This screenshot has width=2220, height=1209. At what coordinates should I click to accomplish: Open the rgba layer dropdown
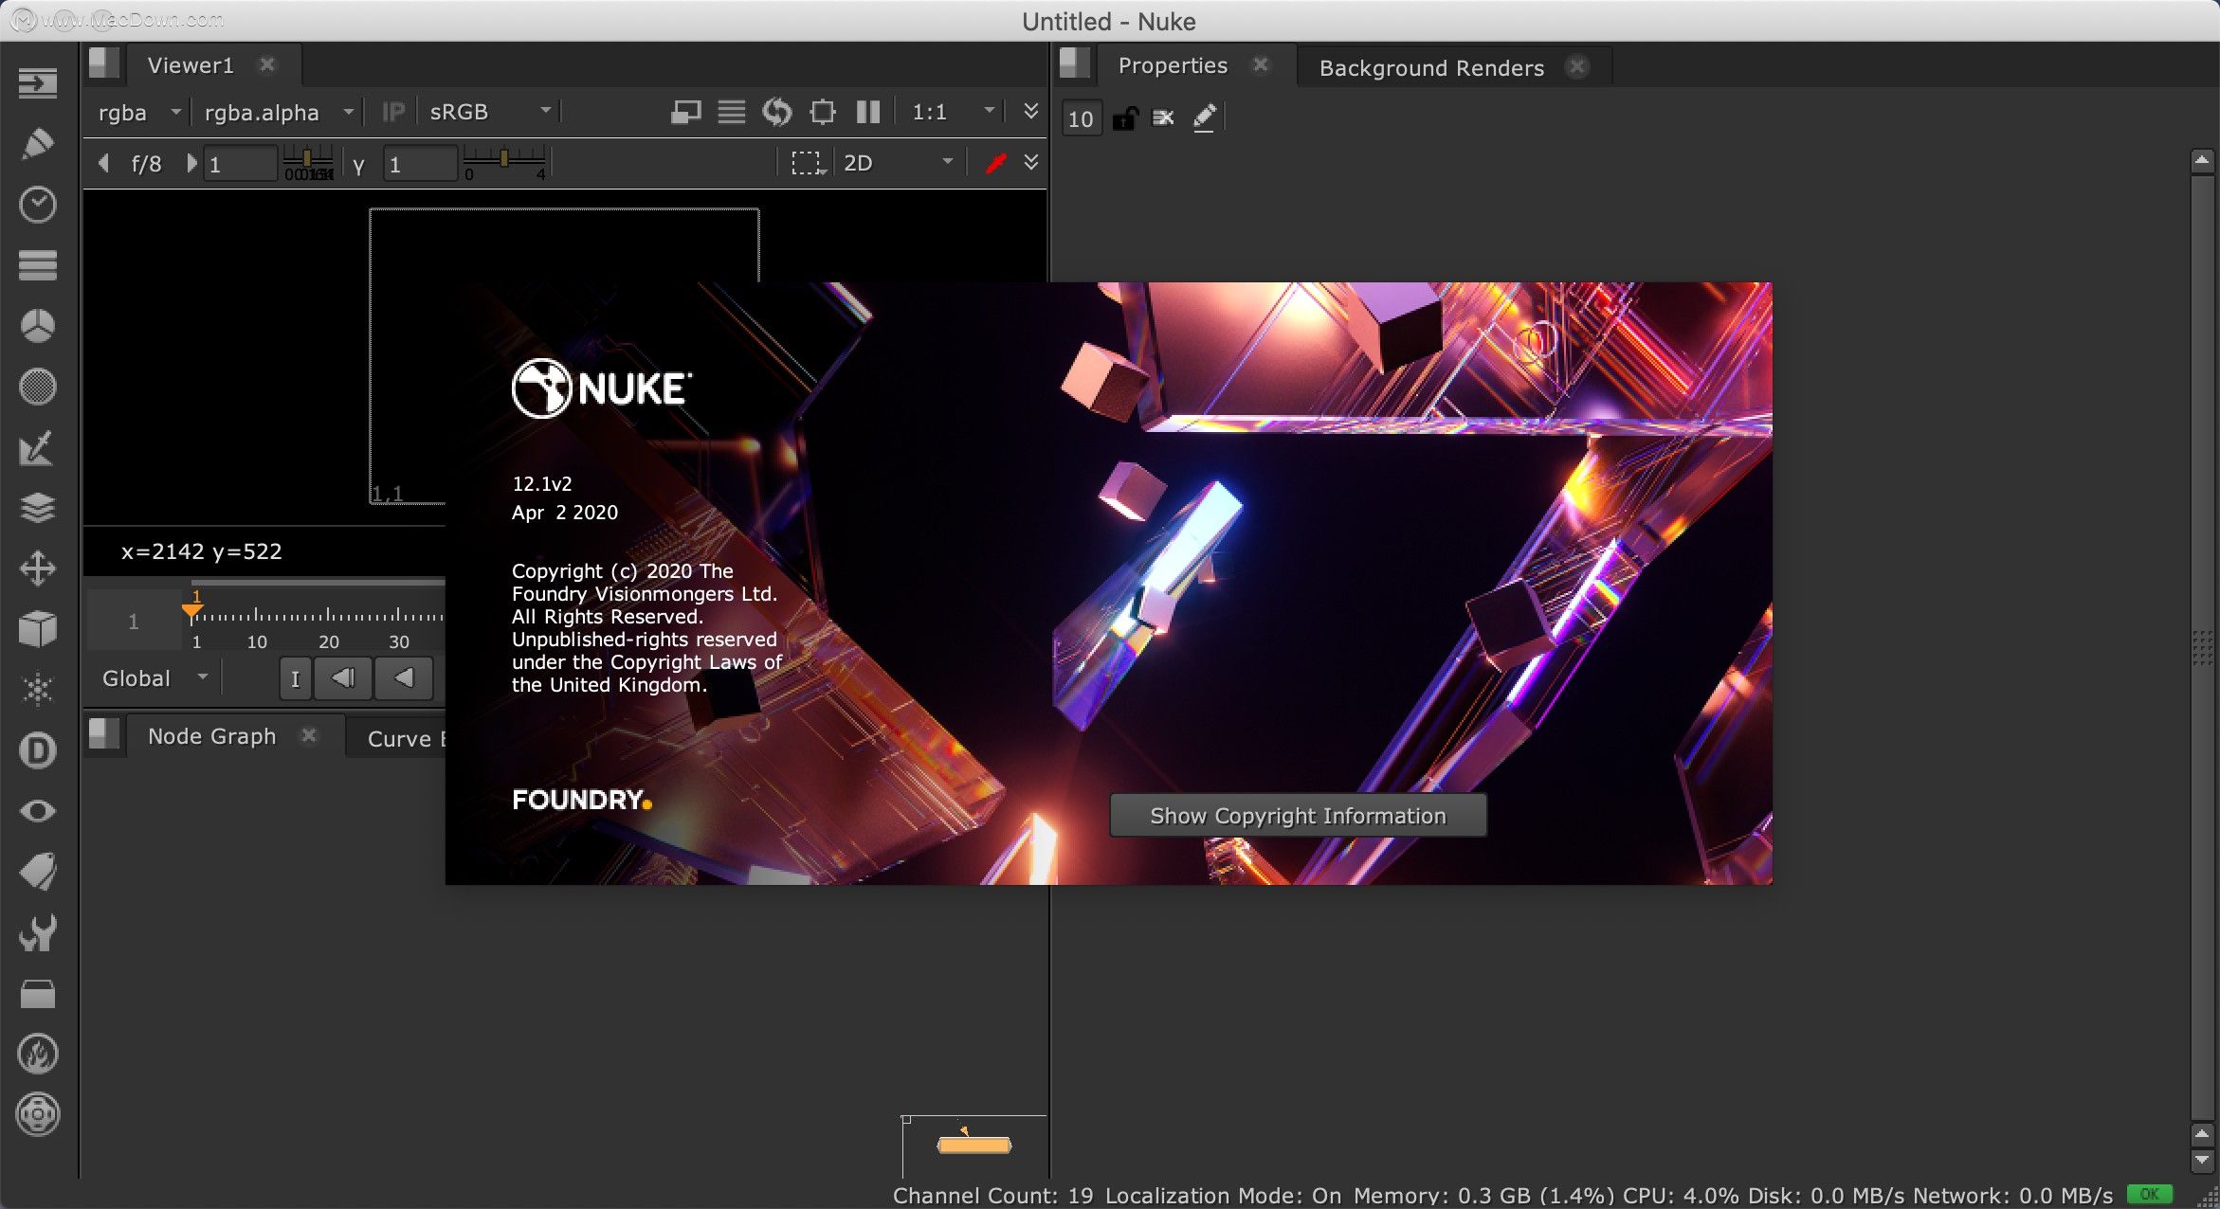tap(139, 112)
